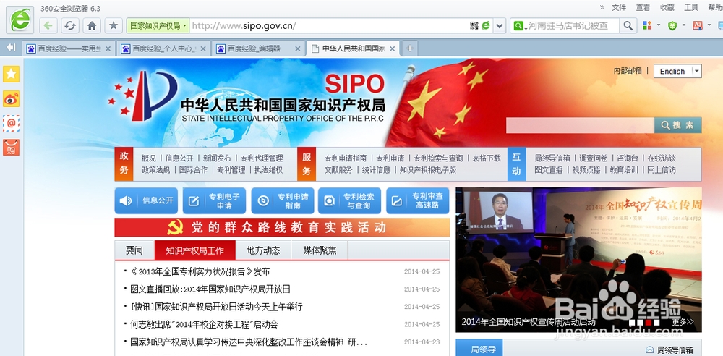Screen dimensions: 723x356
Task: Click the 2014年全国知识产权宣传周 slideshow photo
Action: point(578,260)
